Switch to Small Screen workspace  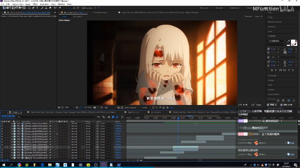(x=235, y=8)
